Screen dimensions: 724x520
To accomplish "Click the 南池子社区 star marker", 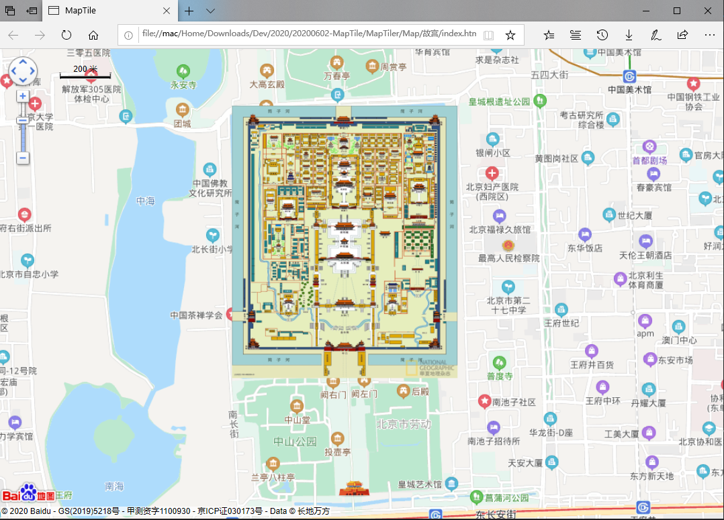I will click(x=484, y=401).
